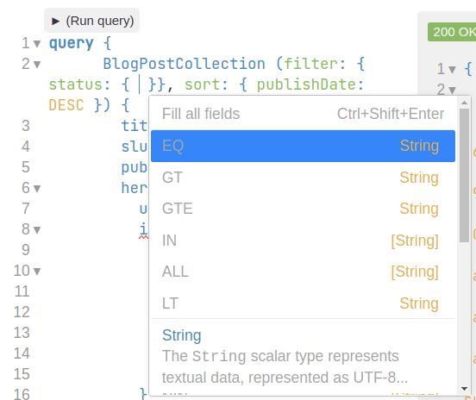The width and height of the screenshot is (476, 400).
Task: Click the 200 OK status badge
Action: pos(452,32)
